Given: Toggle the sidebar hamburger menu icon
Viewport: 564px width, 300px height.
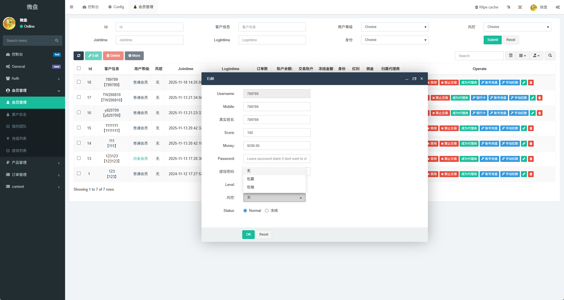Looking at the screenshot, I should (72, 7).
